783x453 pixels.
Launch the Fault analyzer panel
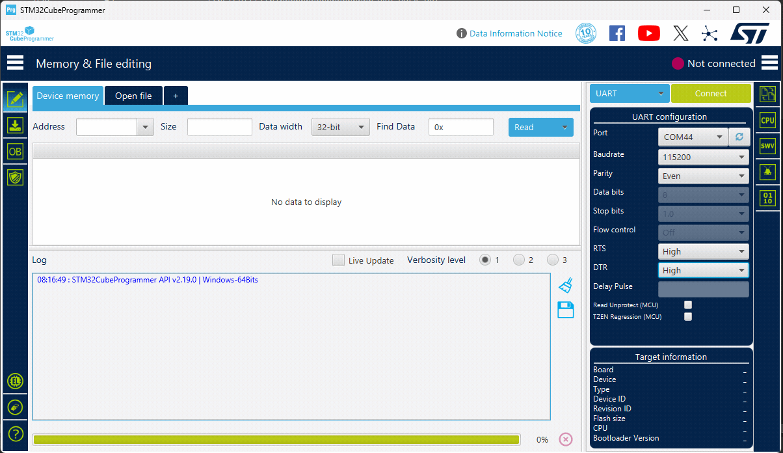pos(767,172)
